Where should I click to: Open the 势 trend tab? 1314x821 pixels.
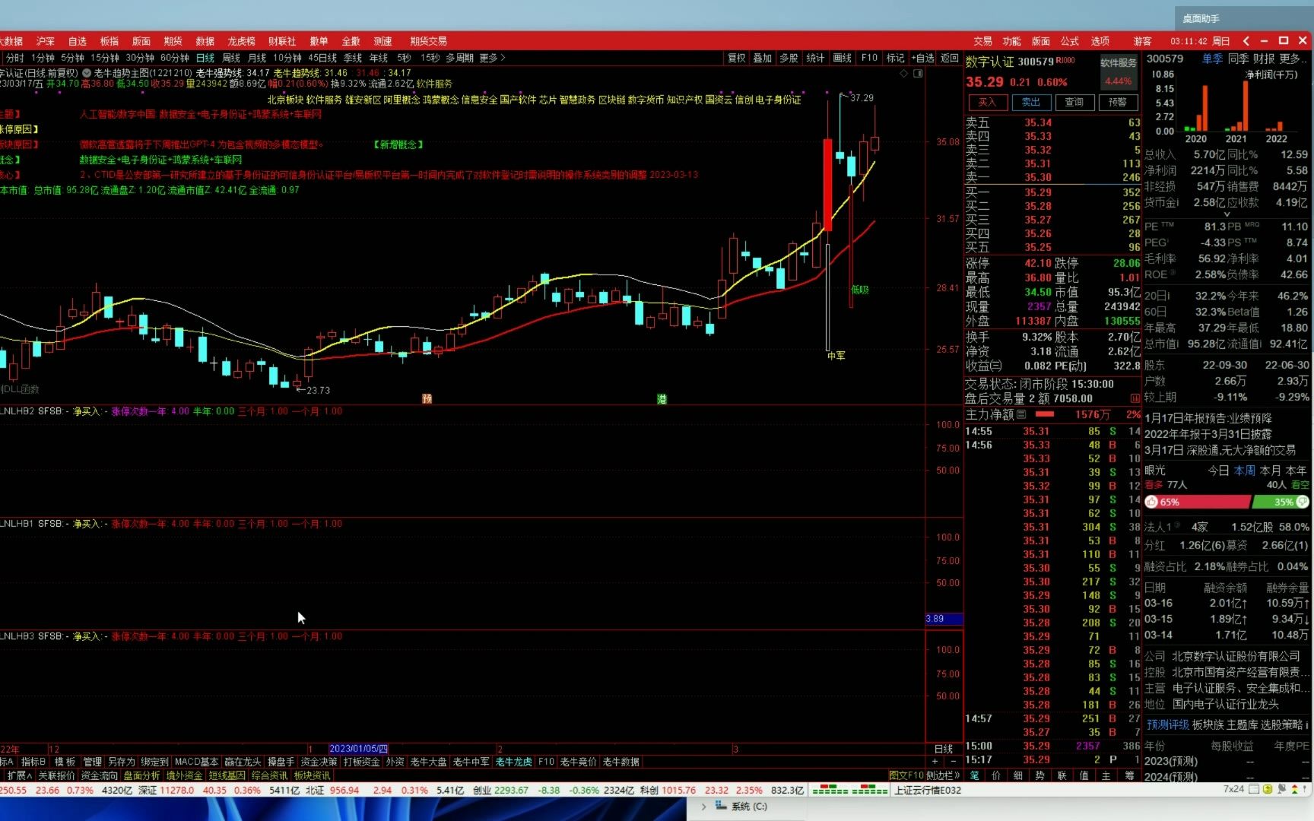point(1040,775)
